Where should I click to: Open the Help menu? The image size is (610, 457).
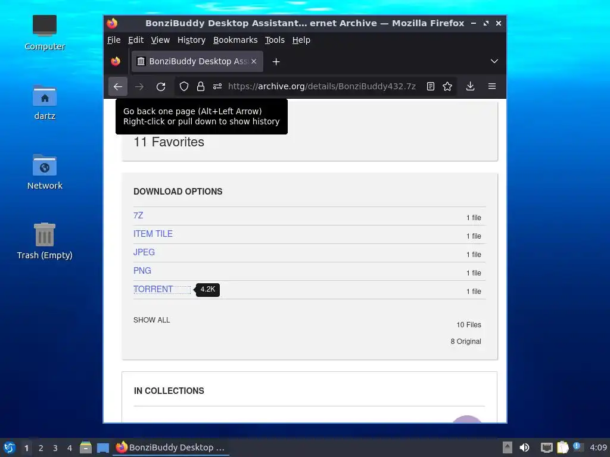(301, 40)
